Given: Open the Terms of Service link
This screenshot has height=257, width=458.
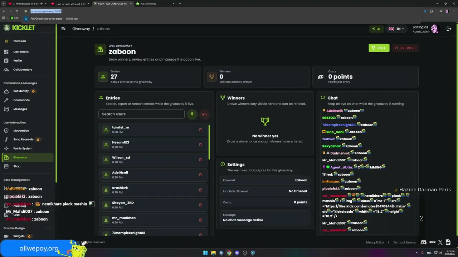Looking at the screenshot, I should 404,242.
